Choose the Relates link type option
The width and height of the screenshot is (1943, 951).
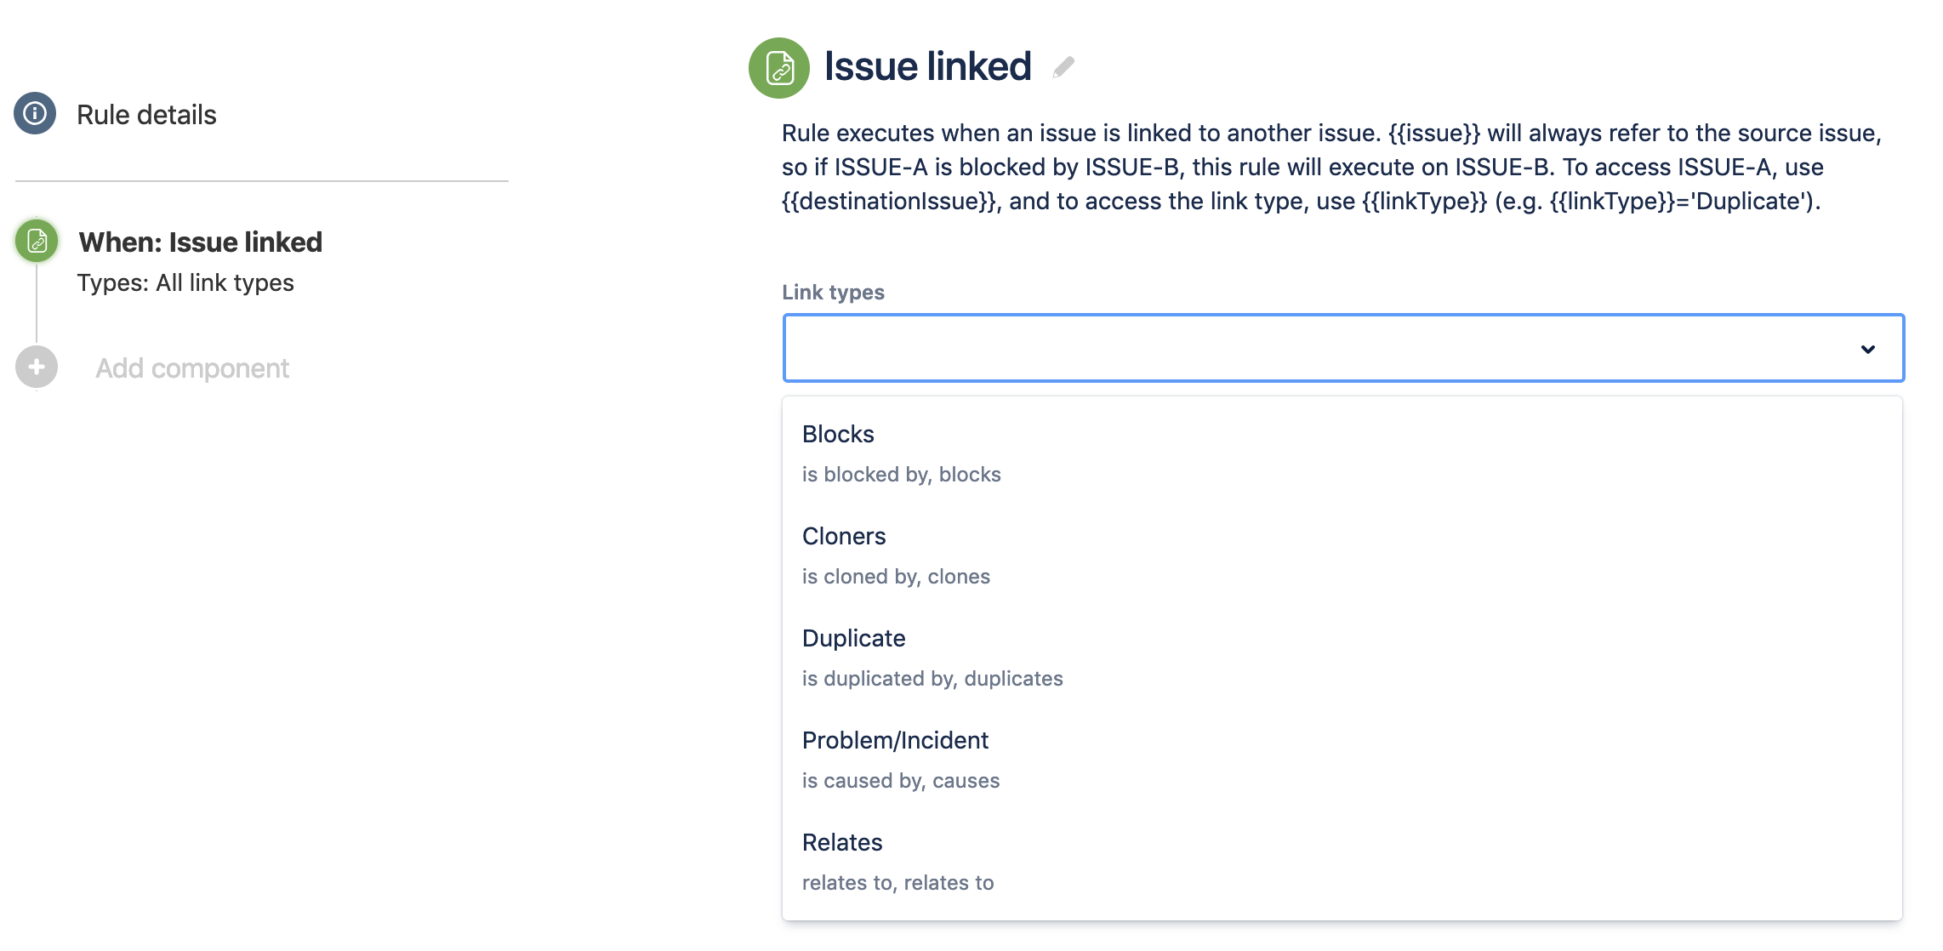point(842,843)
